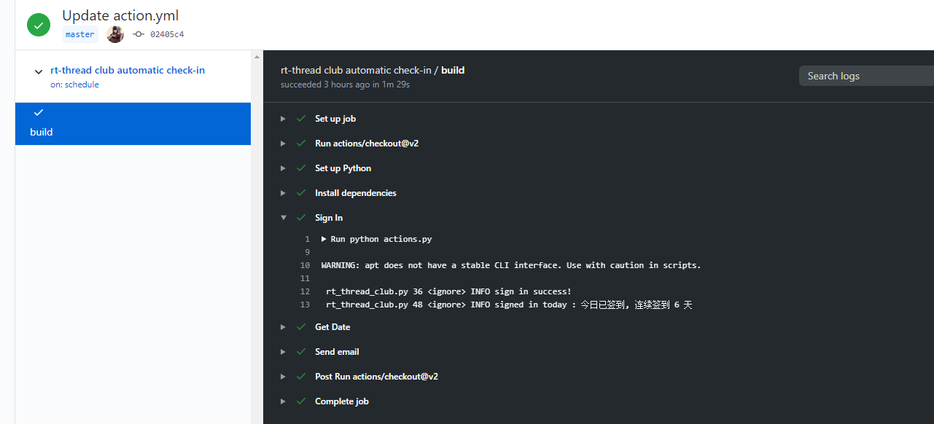Image resolution: width=934 pixels, height=424 pixels.
Task: Open the rt-thread club automatic check-in workflow link
Action: pos(128,71)
